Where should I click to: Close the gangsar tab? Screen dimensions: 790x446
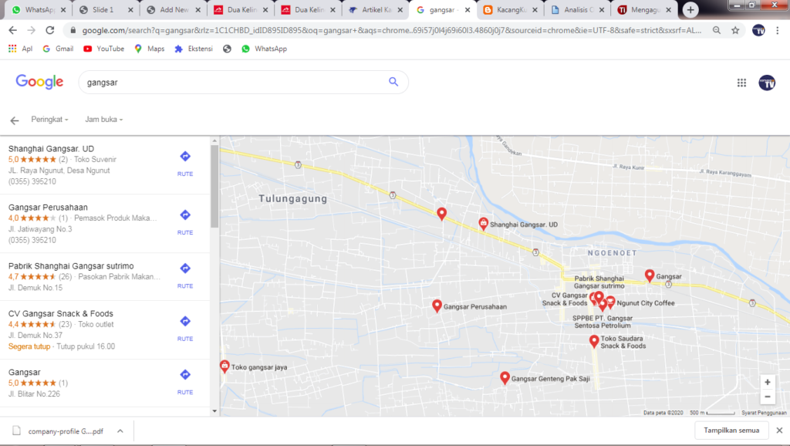tap(468, 9)
